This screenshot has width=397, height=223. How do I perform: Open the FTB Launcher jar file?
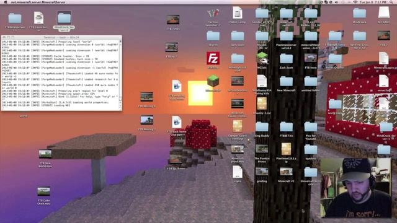(38, 18)
